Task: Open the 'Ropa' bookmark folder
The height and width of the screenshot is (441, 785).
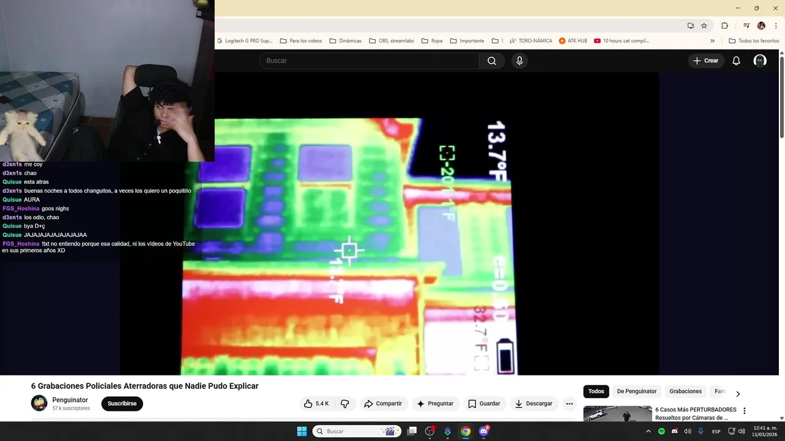Action: click(432, 41)
